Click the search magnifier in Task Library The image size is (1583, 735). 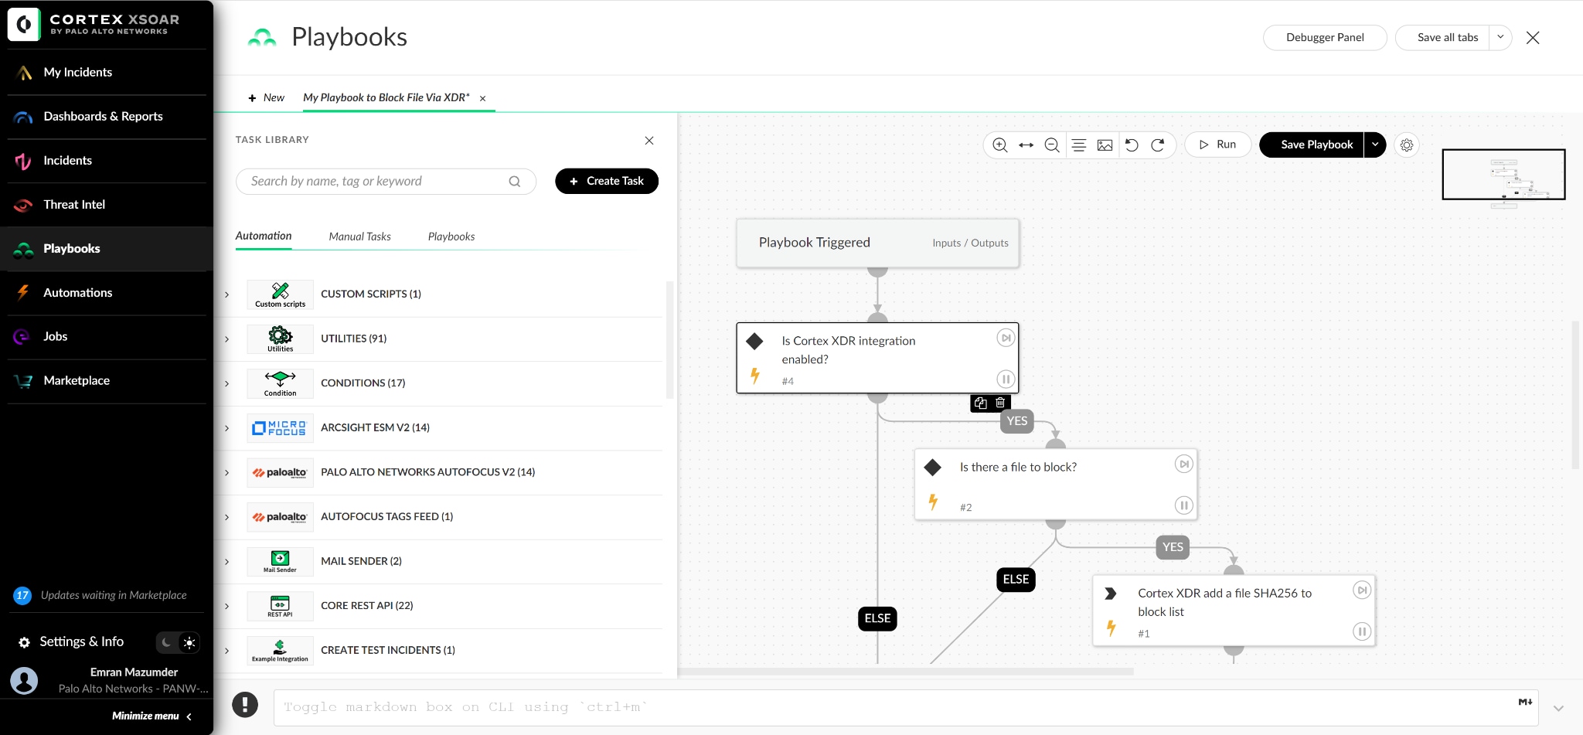(x=515, y=182)
